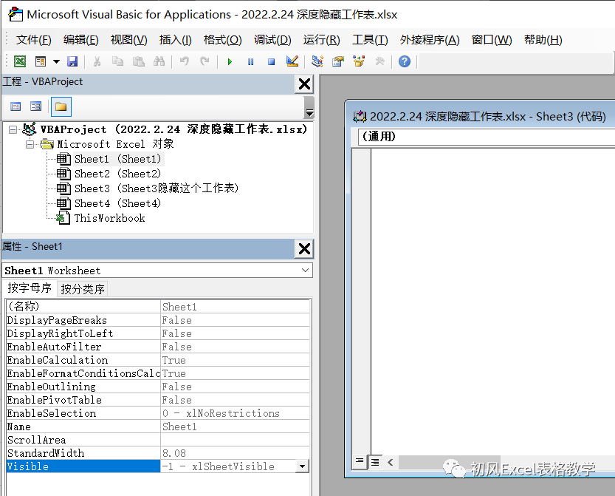
Task: Open the (通用) object combo box
Action: (487, 137)
